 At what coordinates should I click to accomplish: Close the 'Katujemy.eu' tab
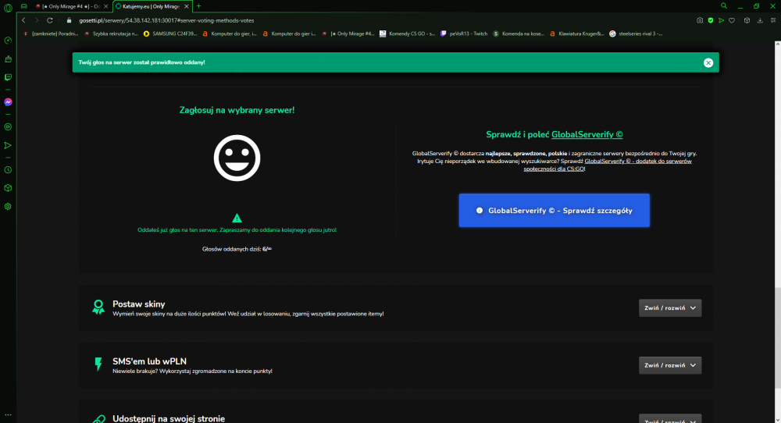tap(187, 6)
